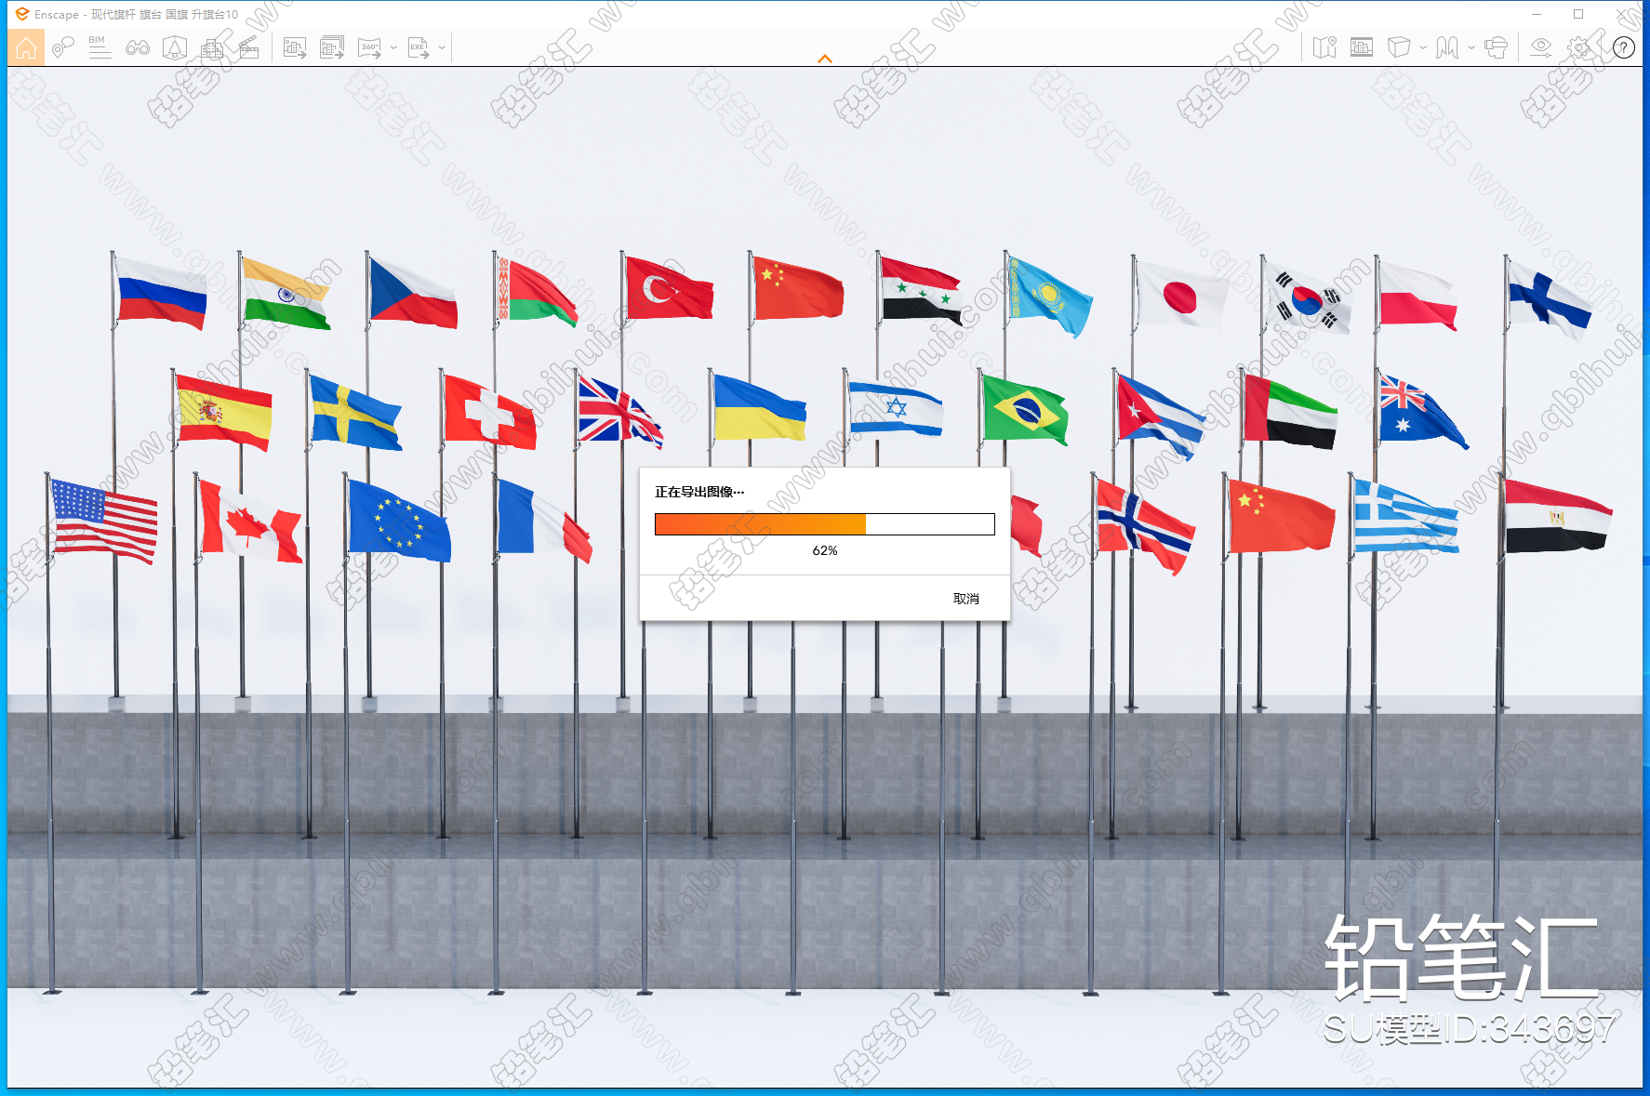Click the Home icon in the toolbar

pos(26,47)
